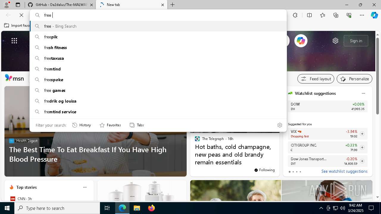Click the Edge taskbar icon
The height and width of the screenshot is (214, 381).
tap(122, 208)
